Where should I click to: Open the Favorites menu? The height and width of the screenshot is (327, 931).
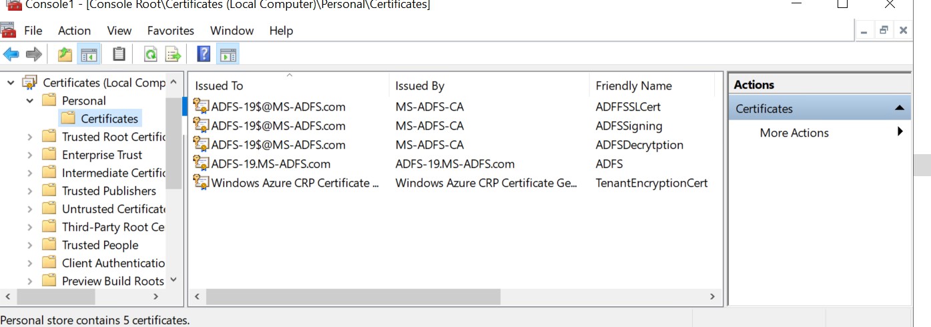(171, 31)
